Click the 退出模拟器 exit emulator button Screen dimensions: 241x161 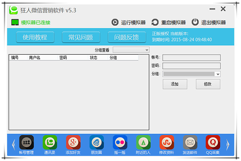[209, 22]
